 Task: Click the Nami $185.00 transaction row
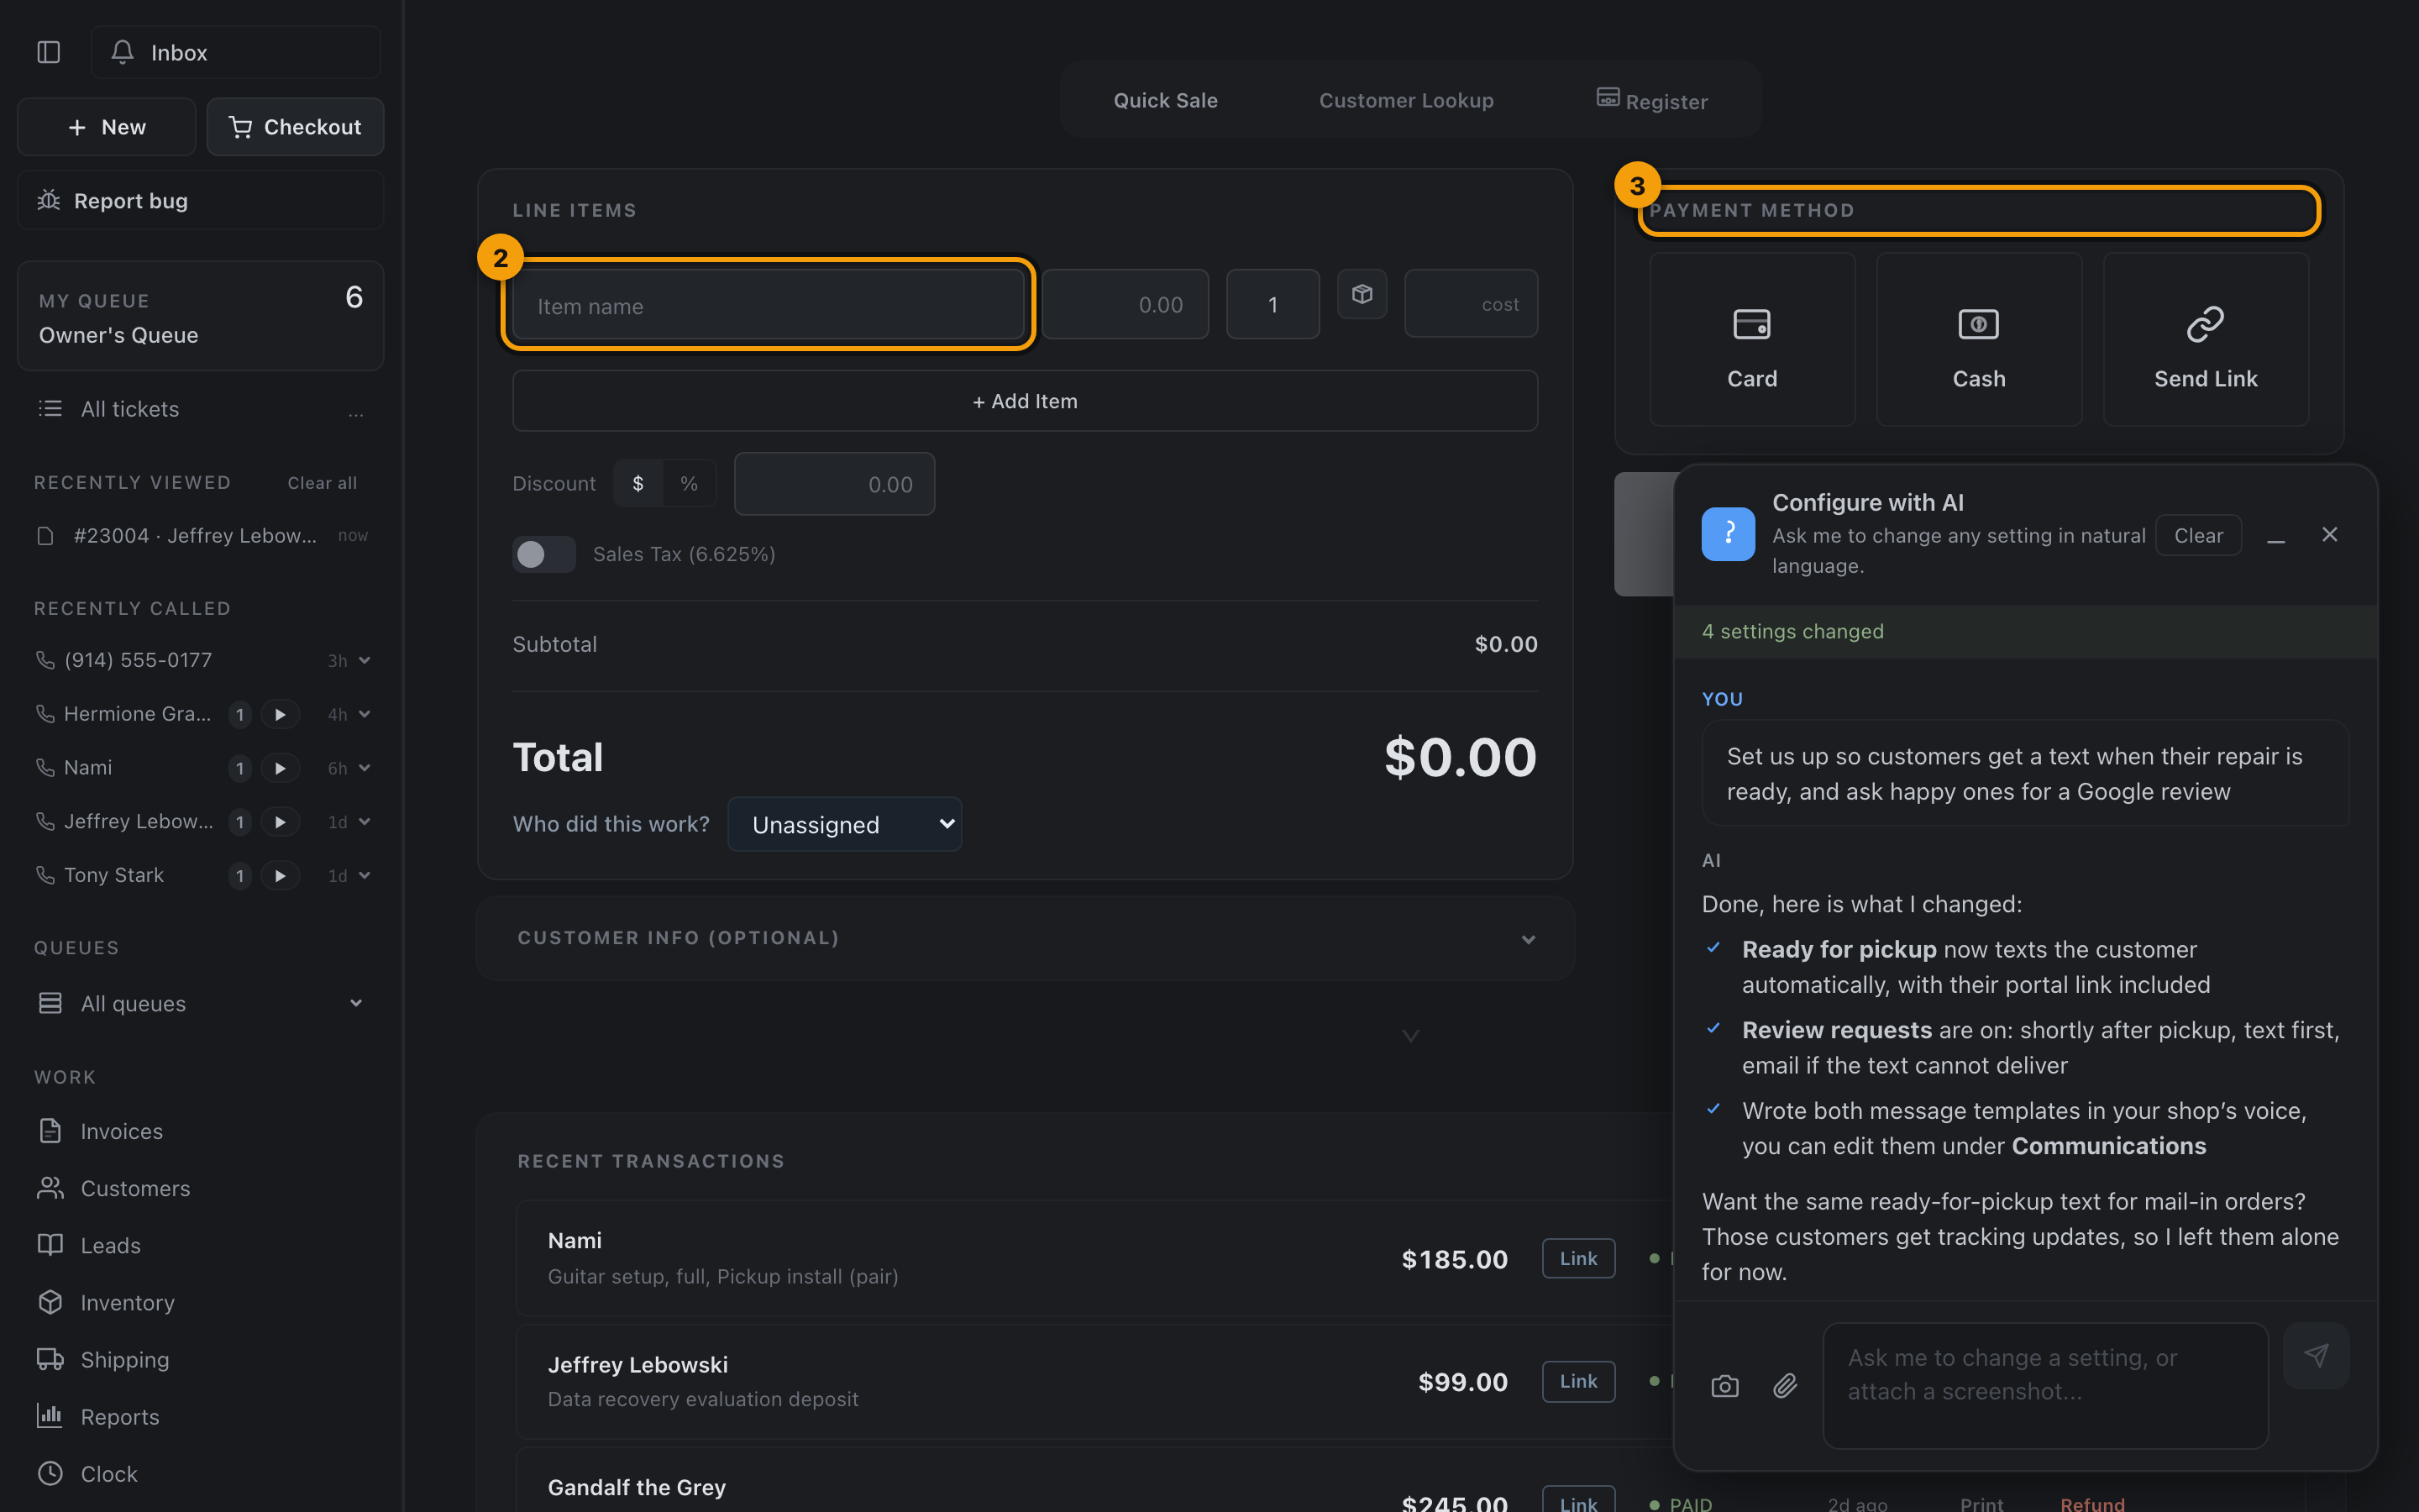[x=1094, y=1258]
